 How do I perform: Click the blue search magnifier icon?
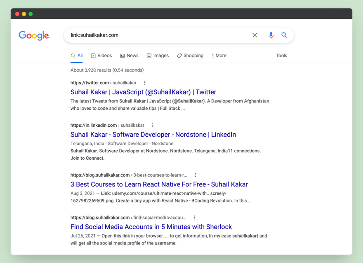pyautogui.click(x=284, y=35)
